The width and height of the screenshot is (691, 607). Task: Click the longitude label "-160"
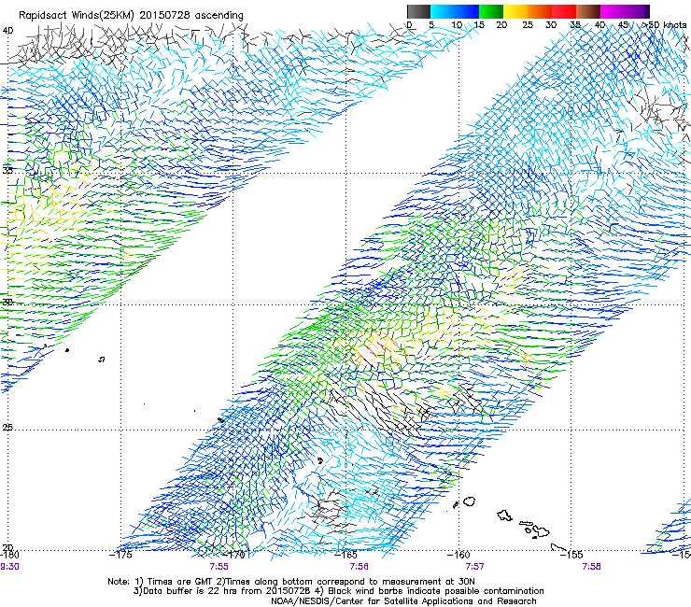coord(460,555)
